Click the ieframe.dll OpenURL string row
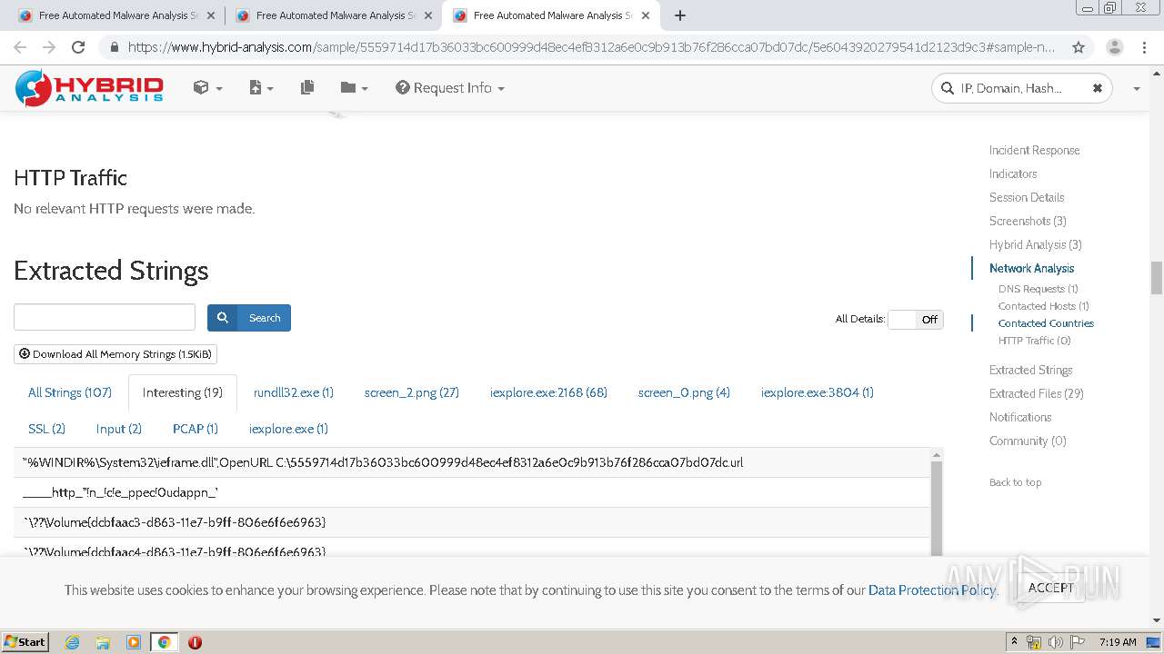1164x654 pixels. [x=472, y=462]
